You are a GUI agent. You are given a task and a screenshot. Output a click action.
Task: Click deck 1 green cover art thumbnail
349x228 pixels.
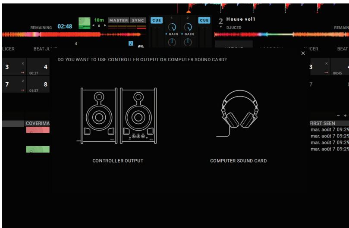[85, 23]
